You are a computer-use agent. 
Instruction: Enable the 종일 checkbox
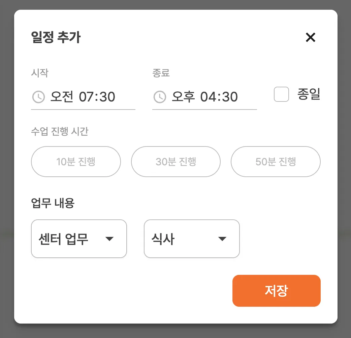281,94
